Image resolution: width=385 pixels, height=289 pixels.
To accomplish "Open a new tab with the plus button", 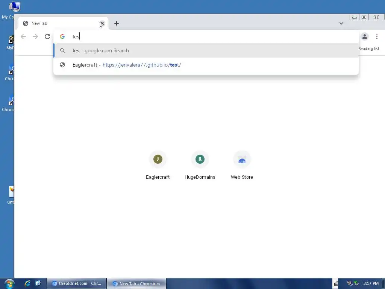I will (117, 23).
